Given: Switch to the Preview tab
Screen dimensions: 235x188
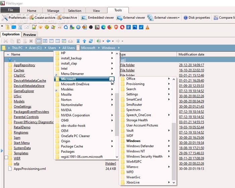Looking at the screenshot, I should (x=30, y=35).
